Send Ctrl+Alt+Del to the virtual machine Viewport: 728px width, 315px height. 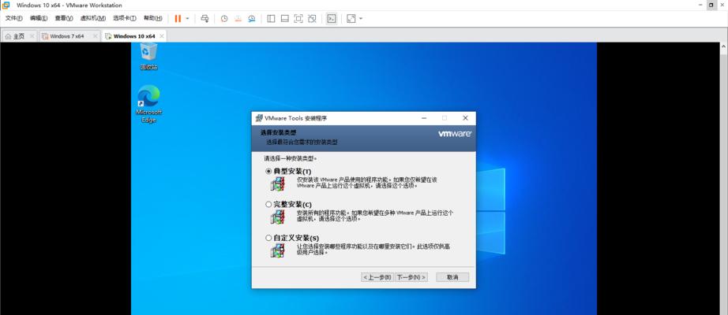pyautogui.click(x=205, y=19)
